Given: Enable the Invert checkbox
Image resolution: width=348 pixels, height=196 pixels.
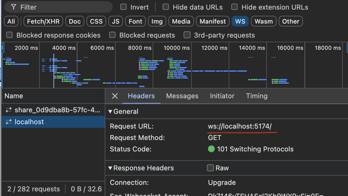Looking at the screenshot, I should click(x=124, y=7).
